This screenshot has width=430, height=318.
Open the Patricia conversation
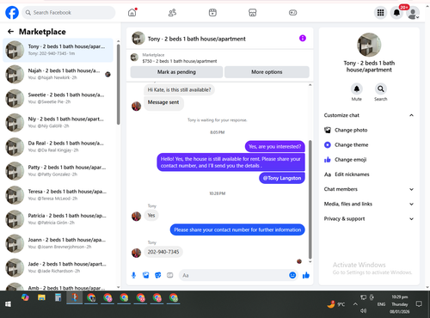[58, 219]
